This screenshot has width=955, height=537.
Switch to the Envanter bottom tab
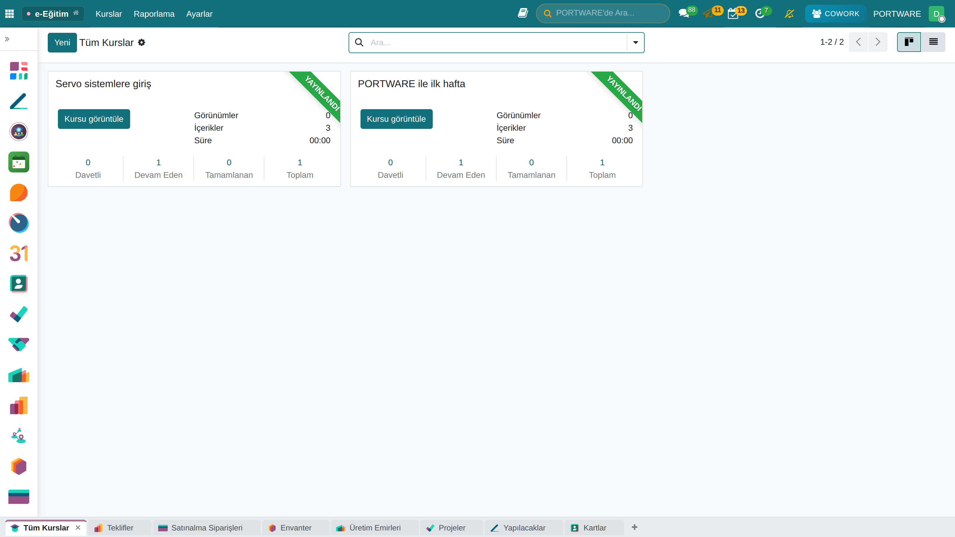click(295, 528)
